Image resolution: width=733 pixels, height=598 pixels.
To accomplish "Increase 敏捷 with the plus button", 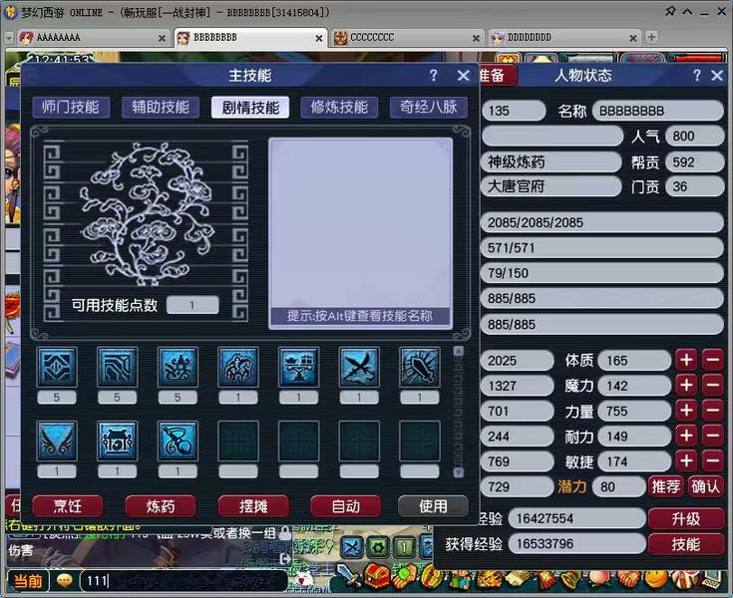I will (x=686, y=461).
